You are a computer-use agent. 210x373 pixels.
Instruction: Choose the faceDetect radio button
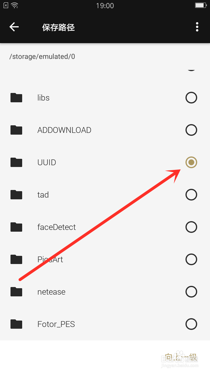tap(191, 227)
